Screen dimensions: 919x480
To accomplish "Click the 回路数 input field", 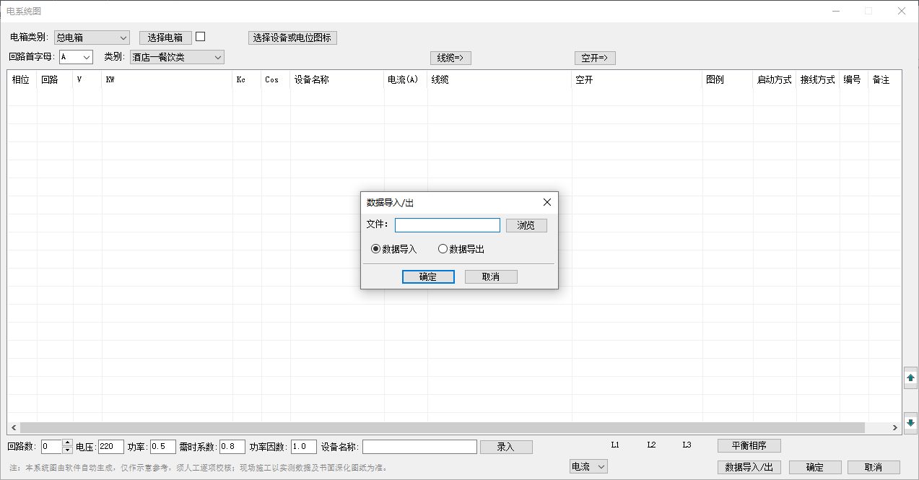I will 52,447.
